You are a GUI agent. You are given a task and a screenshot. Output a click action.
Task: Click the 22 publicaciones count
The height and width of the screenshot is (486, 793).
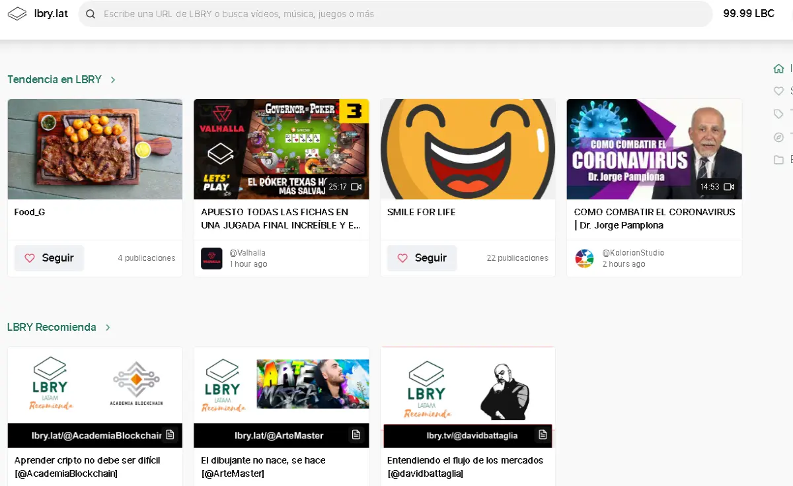[x=517, y=258]
